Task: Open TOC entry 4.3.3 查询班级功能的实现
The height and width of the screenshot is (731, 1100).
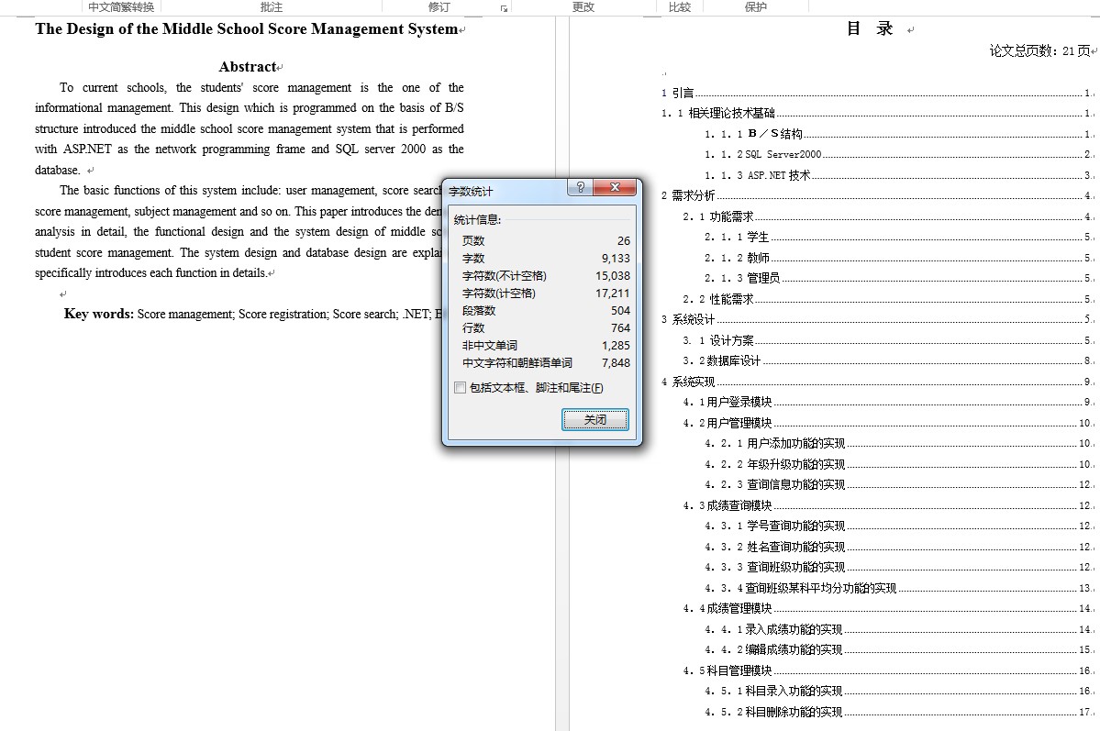Action: 898,568
